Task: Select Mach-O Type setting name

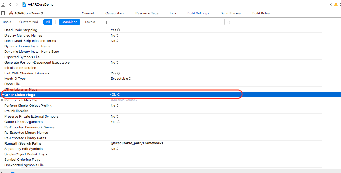Action: [x=15, y=79]
